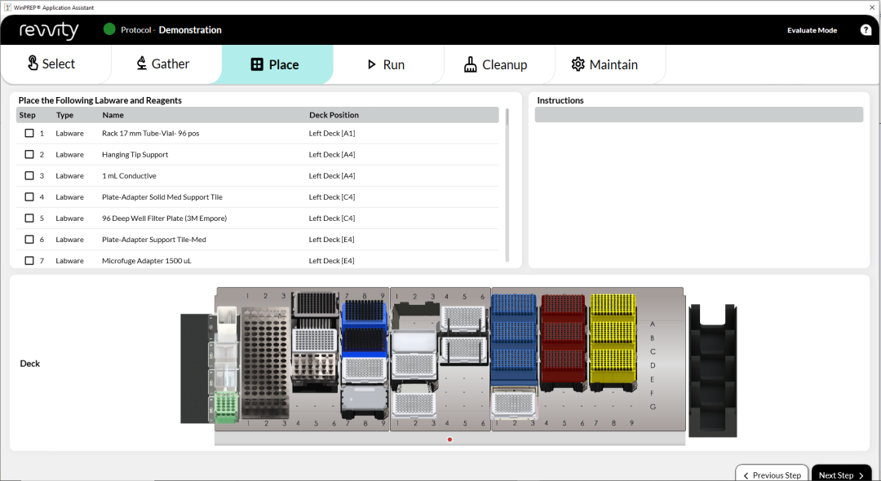The image size is (881, 481).
Task: Check the 96 Deep Well Filter Plate step
Action: 29,218
